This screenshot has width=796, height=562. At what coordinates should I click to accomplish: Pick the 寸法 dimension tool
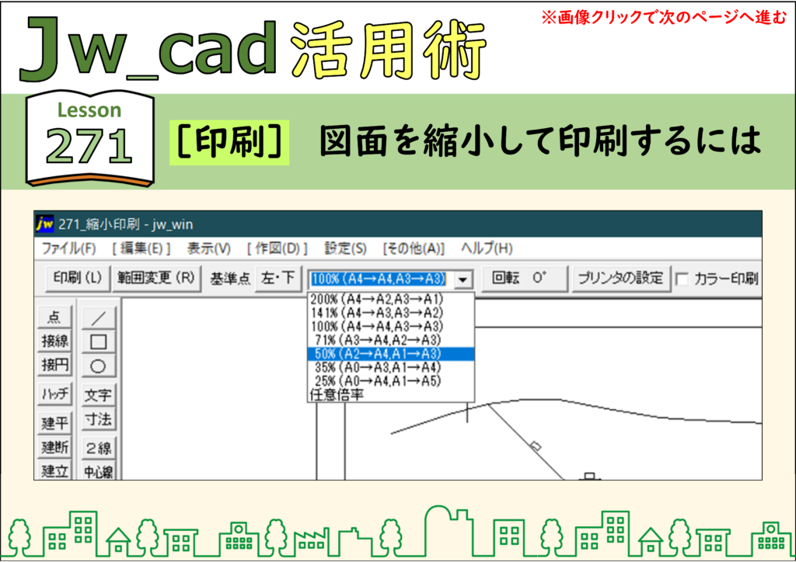pos(98,419)
